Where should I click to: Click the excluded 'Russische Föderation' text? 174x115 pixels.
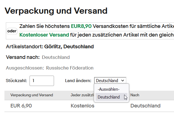point(70,68)
